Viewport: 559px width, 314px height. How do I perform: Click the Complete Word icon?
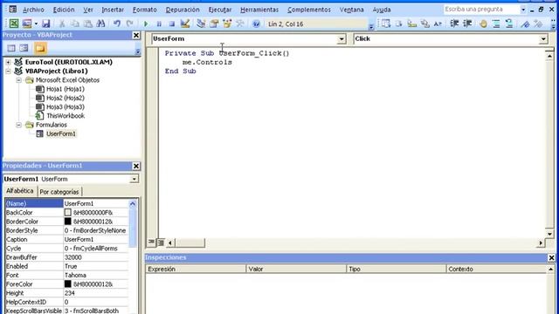click(x=438, y=24)
